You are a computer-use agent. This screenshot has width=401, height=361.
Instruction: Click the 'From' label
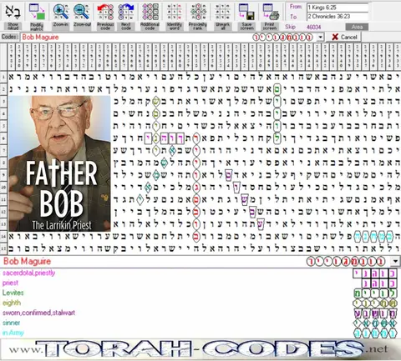pyautogui.click(x=296, y=7)
